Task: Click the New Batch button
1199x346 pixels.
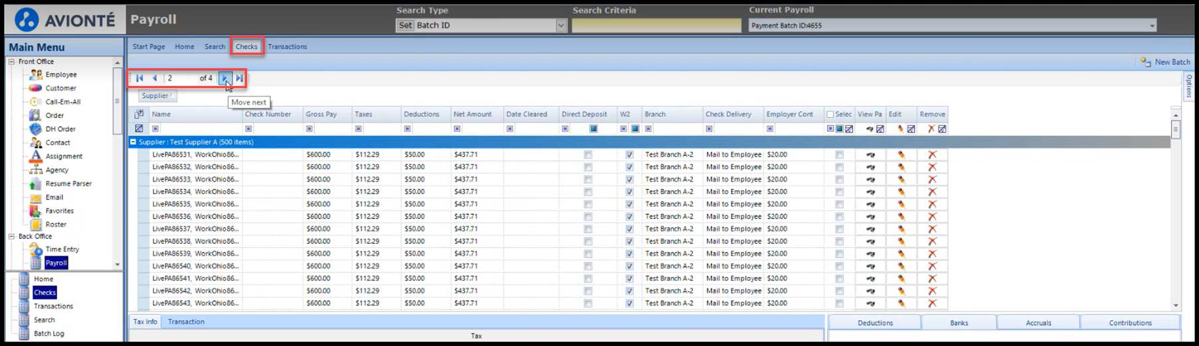Action: pos(1166,62)
